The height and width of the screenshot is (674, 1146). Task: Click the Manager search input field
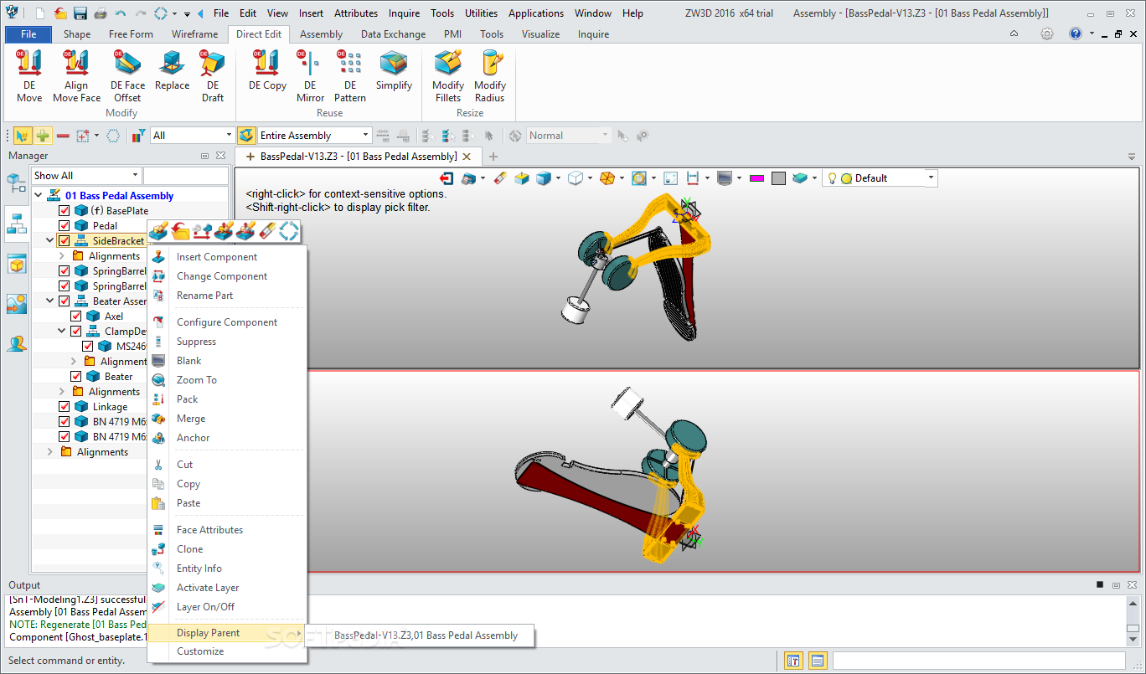tap(185, 176)
